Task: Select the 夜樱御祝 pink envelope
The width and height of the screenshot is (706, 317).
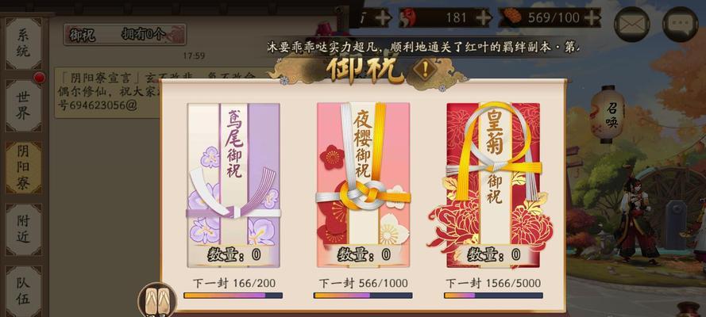Action: pos(363,185)
